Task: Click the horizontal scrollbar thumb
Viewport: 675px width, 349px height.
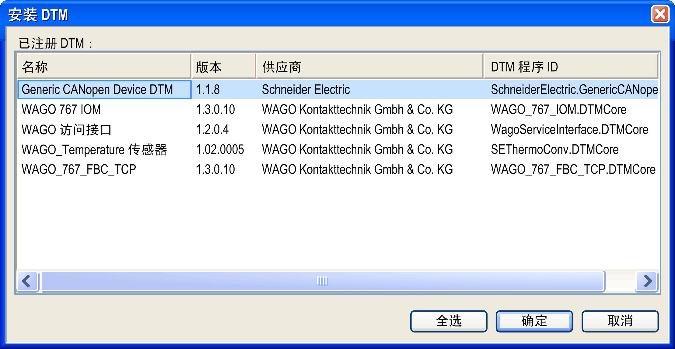Action: pyautogui.click(x=322, y=281)
